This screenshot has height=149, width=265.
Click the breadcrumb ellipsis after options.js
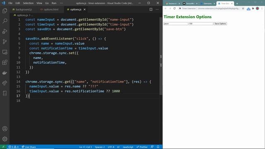(32, 15)
